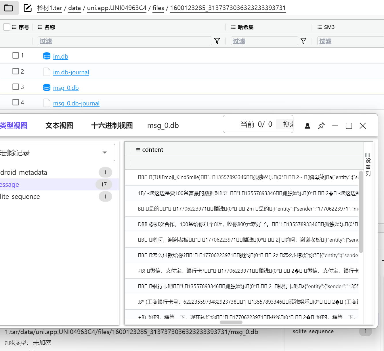This screenshot has height=351, width=384.
Task: Check the box for row 4 msg_0.db-journal
Action: click(16, 102)
